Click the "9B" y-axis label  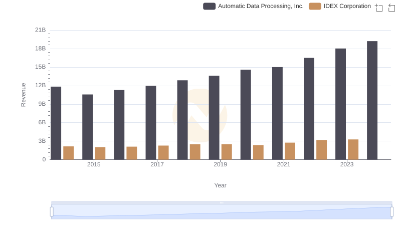point(42,104)
